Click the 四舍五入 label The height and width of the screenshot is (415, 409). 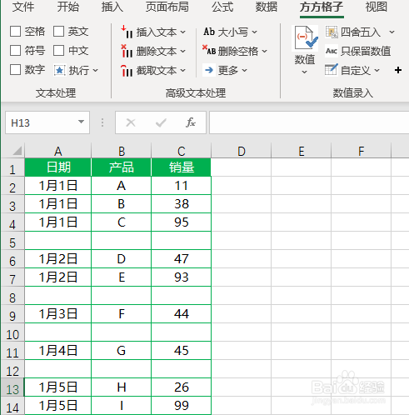361,32
